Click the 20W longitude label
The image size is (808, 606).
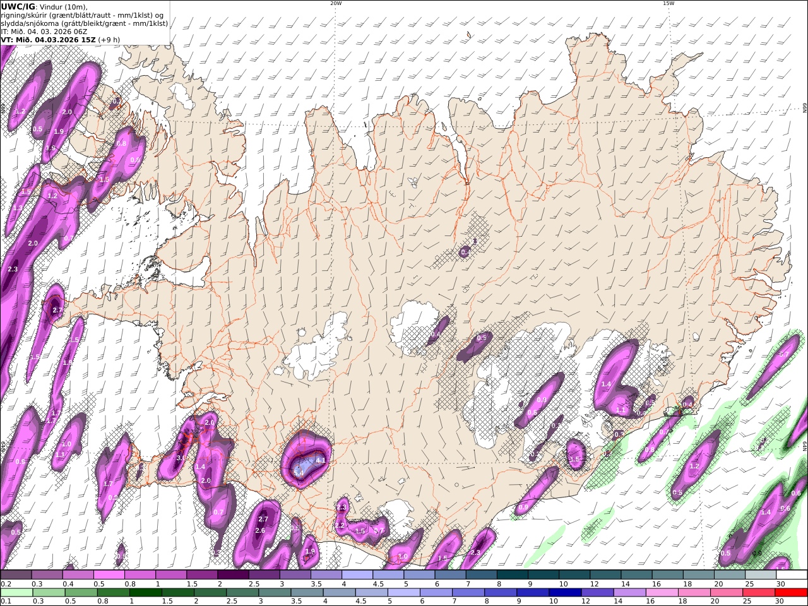coord(336,3)
